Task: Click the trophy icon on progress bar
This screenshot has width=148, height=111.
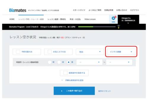Action: [x=118, y=27]
